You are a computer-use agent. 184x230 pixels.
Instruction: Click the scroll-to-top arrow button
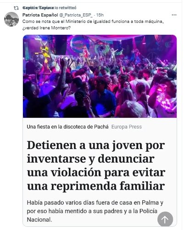coord(165,219)
